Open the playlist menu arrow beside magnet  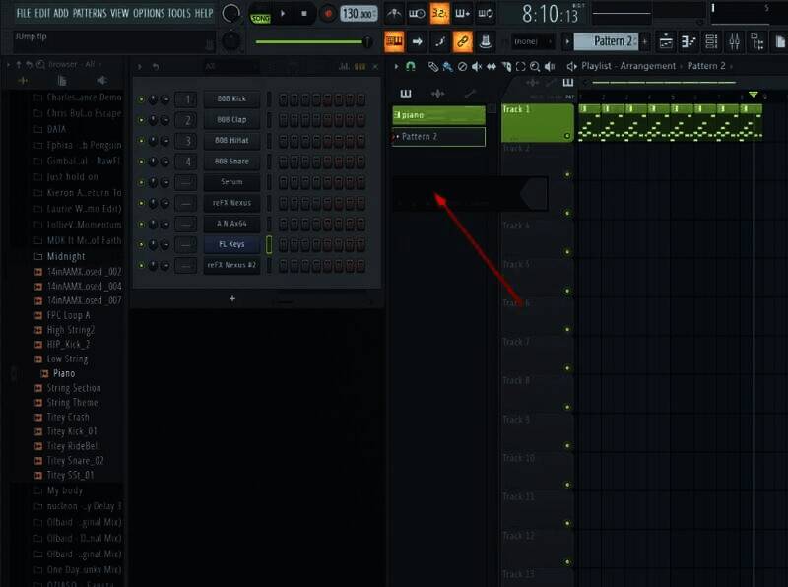coord(396,66)
